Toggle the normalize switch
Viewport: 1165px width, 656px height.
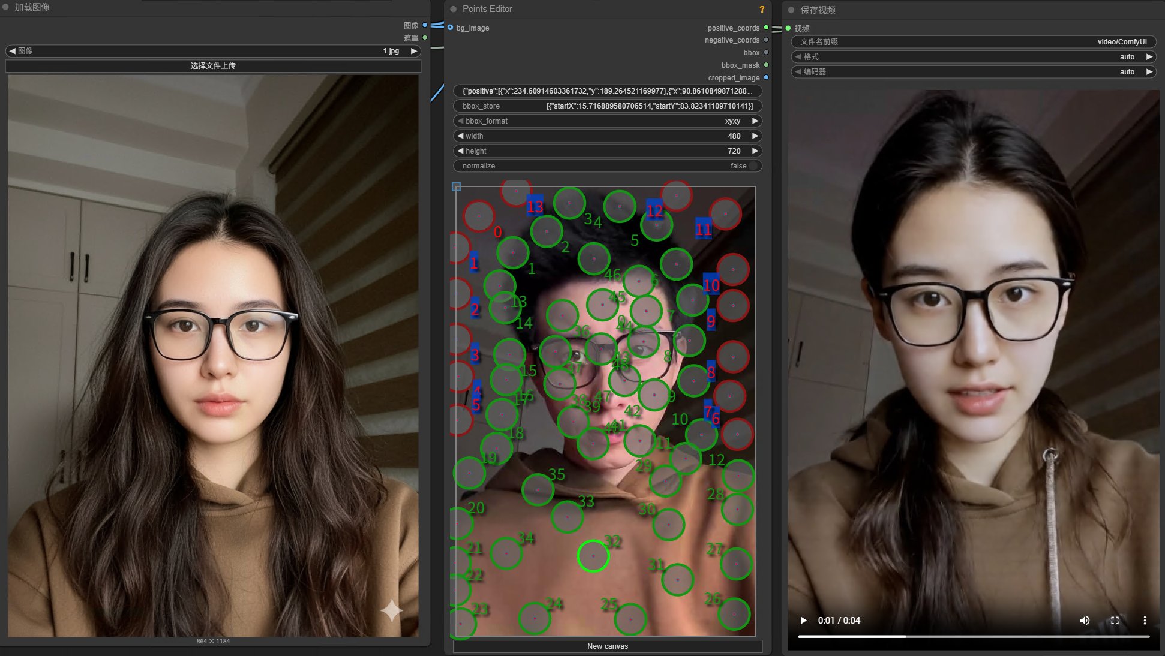tap(752, 166)
